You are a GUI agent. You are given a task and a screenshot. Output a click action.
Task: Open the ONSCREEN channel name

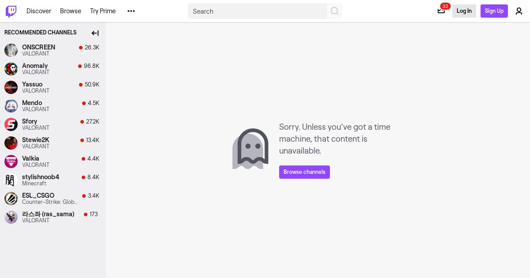click(x=38, y=47)
